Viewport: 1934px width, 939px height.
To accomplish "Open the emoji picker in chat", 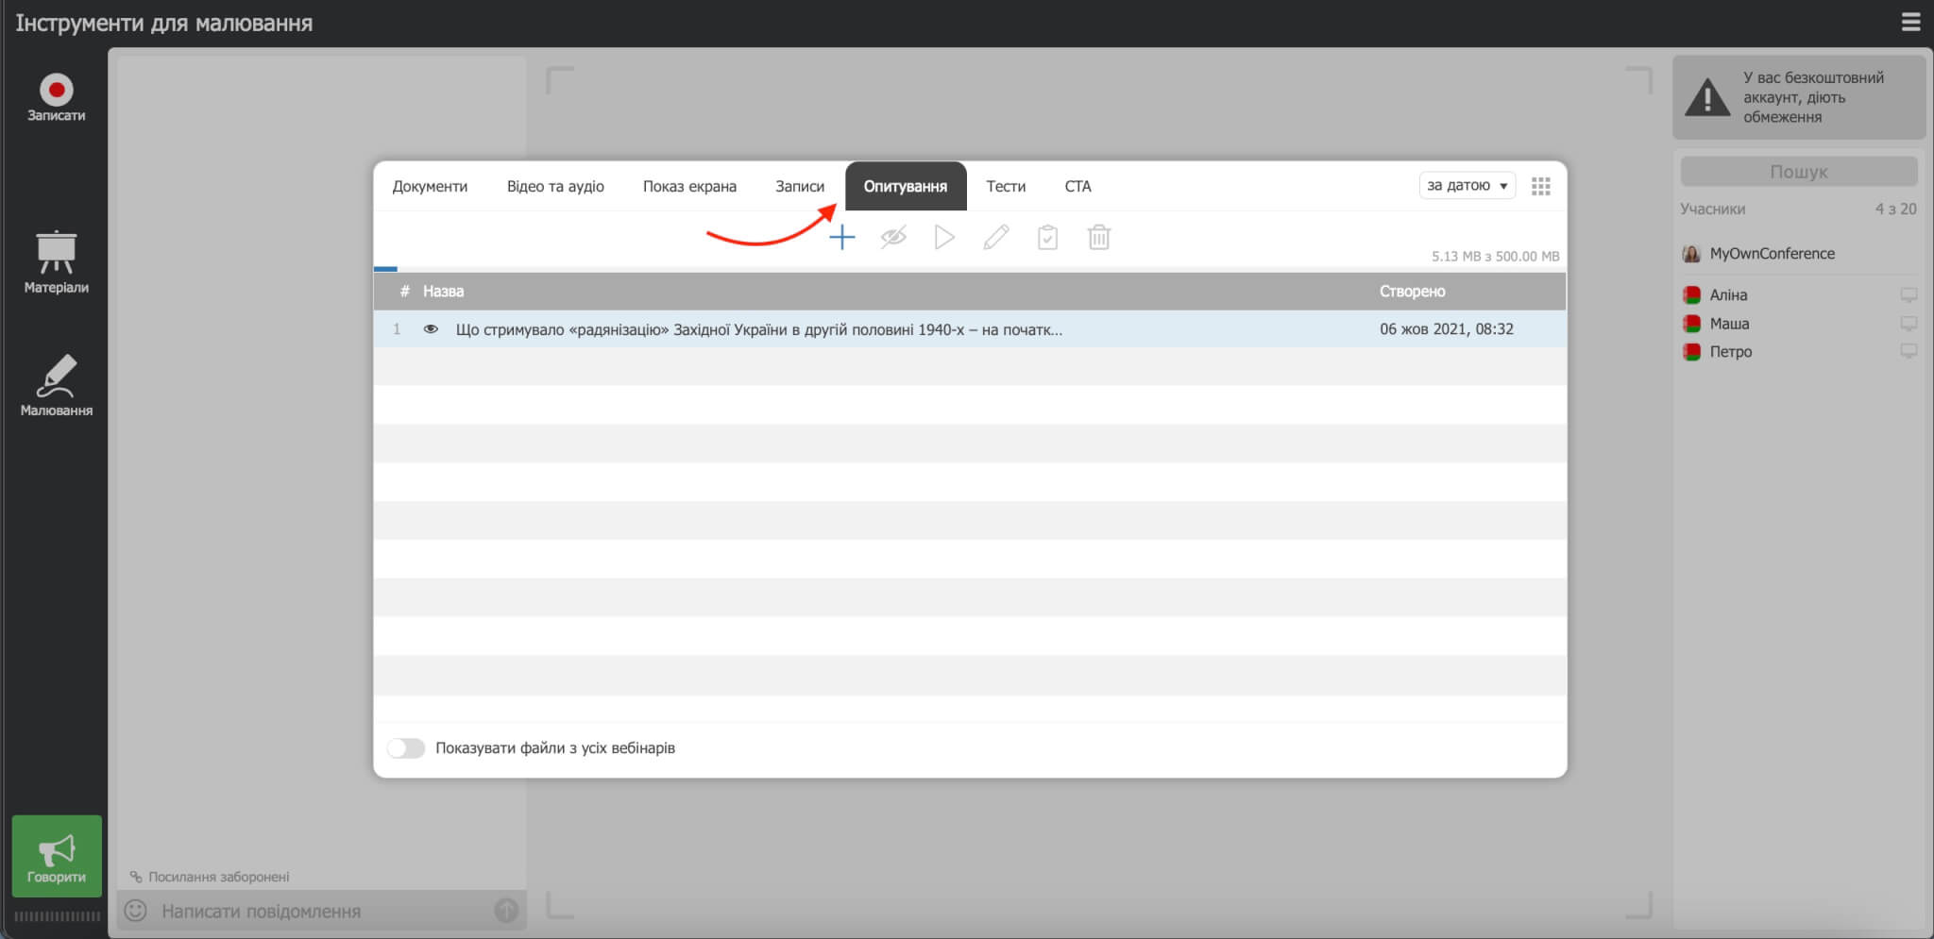I will [x=136, y=911].
